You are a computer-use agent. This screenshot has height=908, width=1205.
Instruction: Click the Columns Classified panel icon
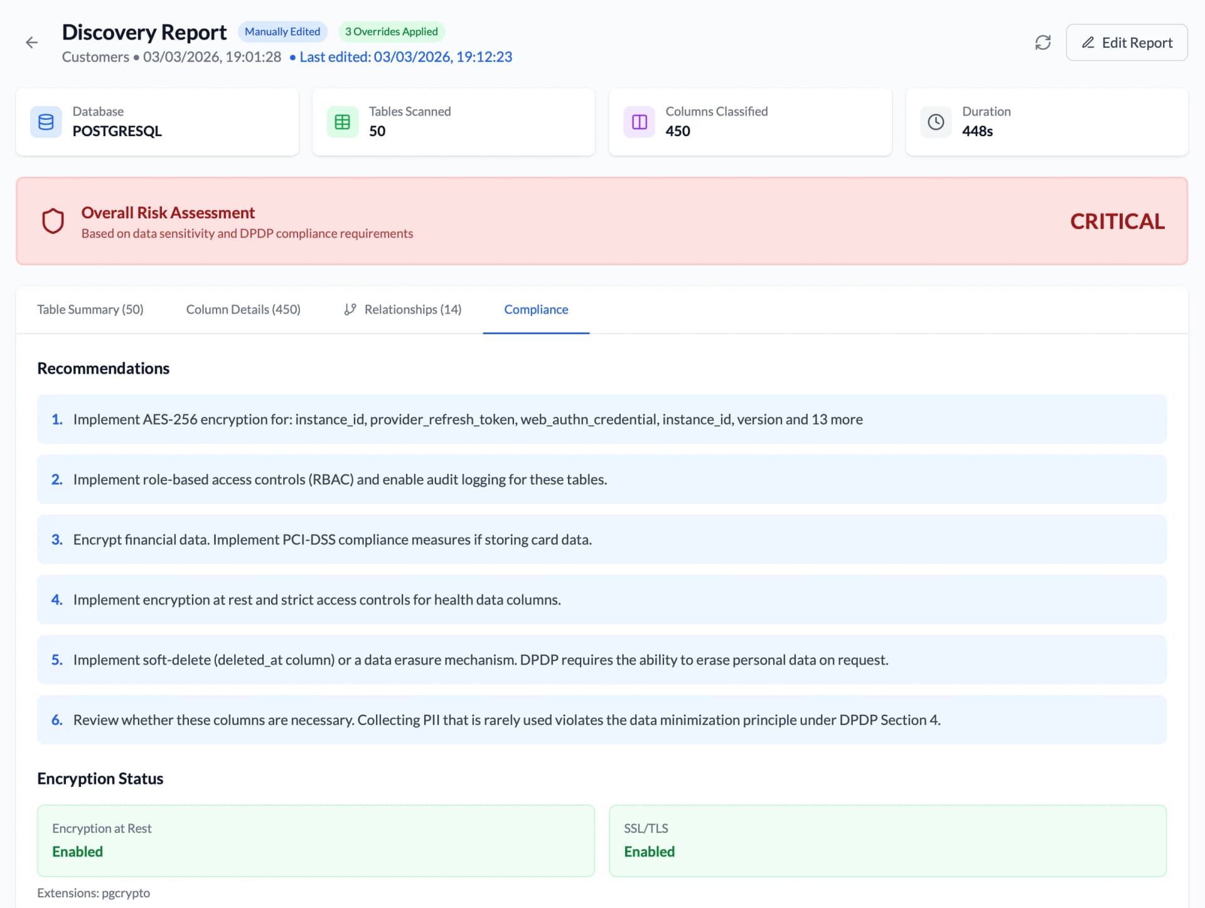click(x=639, y=122)
